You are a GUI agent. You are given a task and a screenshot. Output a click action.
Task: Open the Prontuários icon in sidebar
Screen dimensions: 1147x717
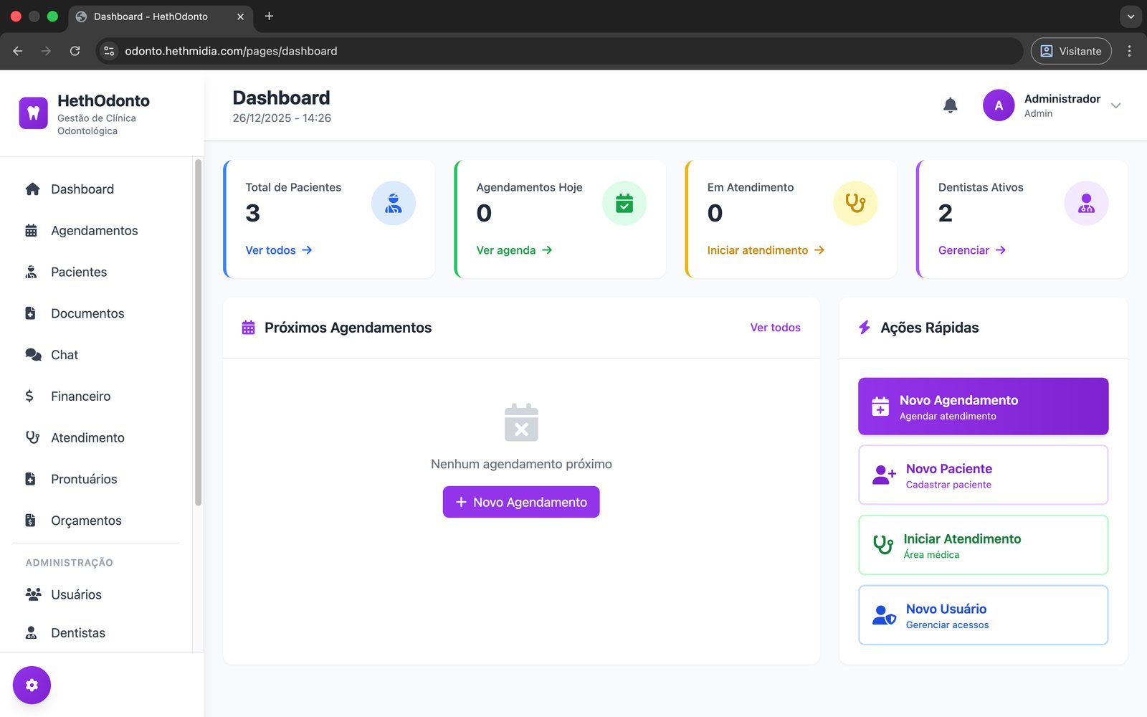pos(30,479)
